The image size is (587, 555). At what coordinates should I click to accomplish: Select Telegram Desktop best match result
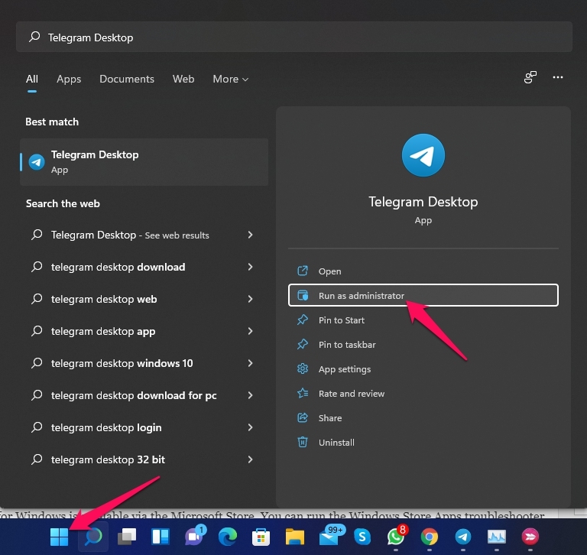tap(144, 162)
